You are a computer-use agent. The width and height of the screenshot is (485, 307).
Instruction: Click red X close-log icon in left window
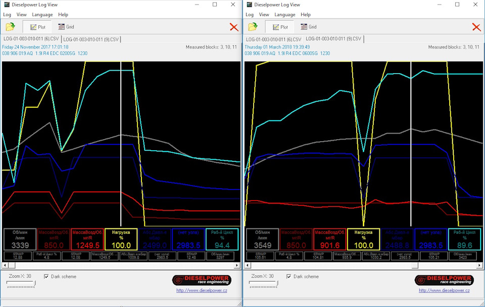(234, 27)
